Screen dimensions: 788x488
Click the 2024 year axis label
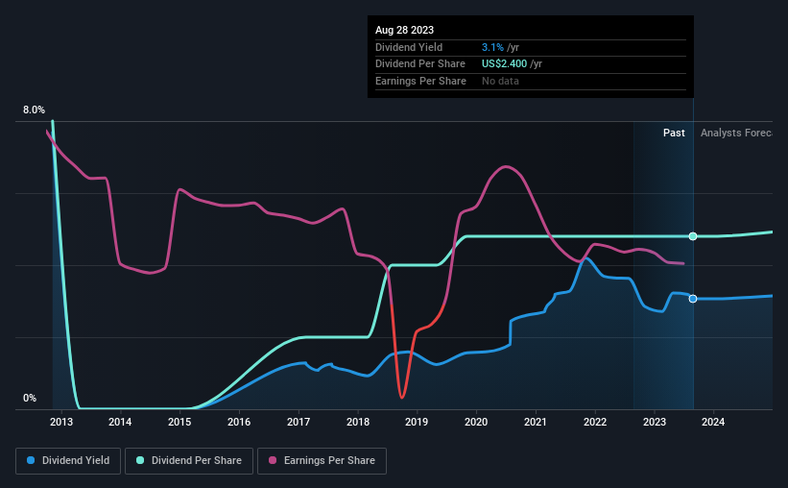[713, 422]
